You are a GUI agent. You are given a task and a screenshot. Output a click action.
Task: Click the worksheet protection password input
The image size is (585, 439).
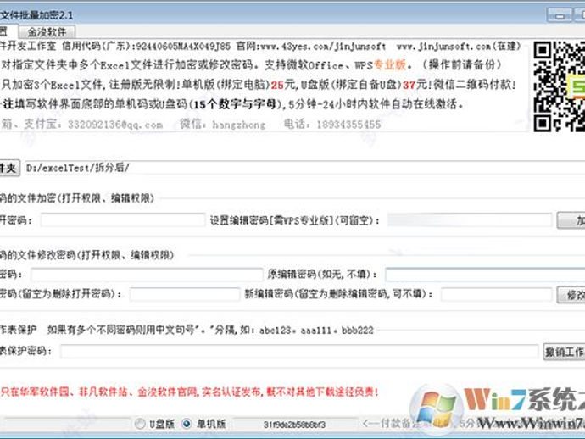[x=299, y=352]
